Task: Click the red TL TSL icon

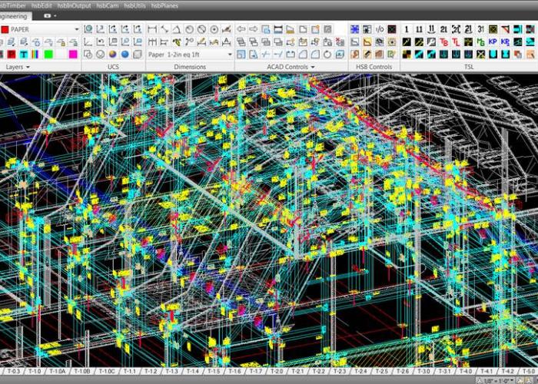Action: click(456, 41)
